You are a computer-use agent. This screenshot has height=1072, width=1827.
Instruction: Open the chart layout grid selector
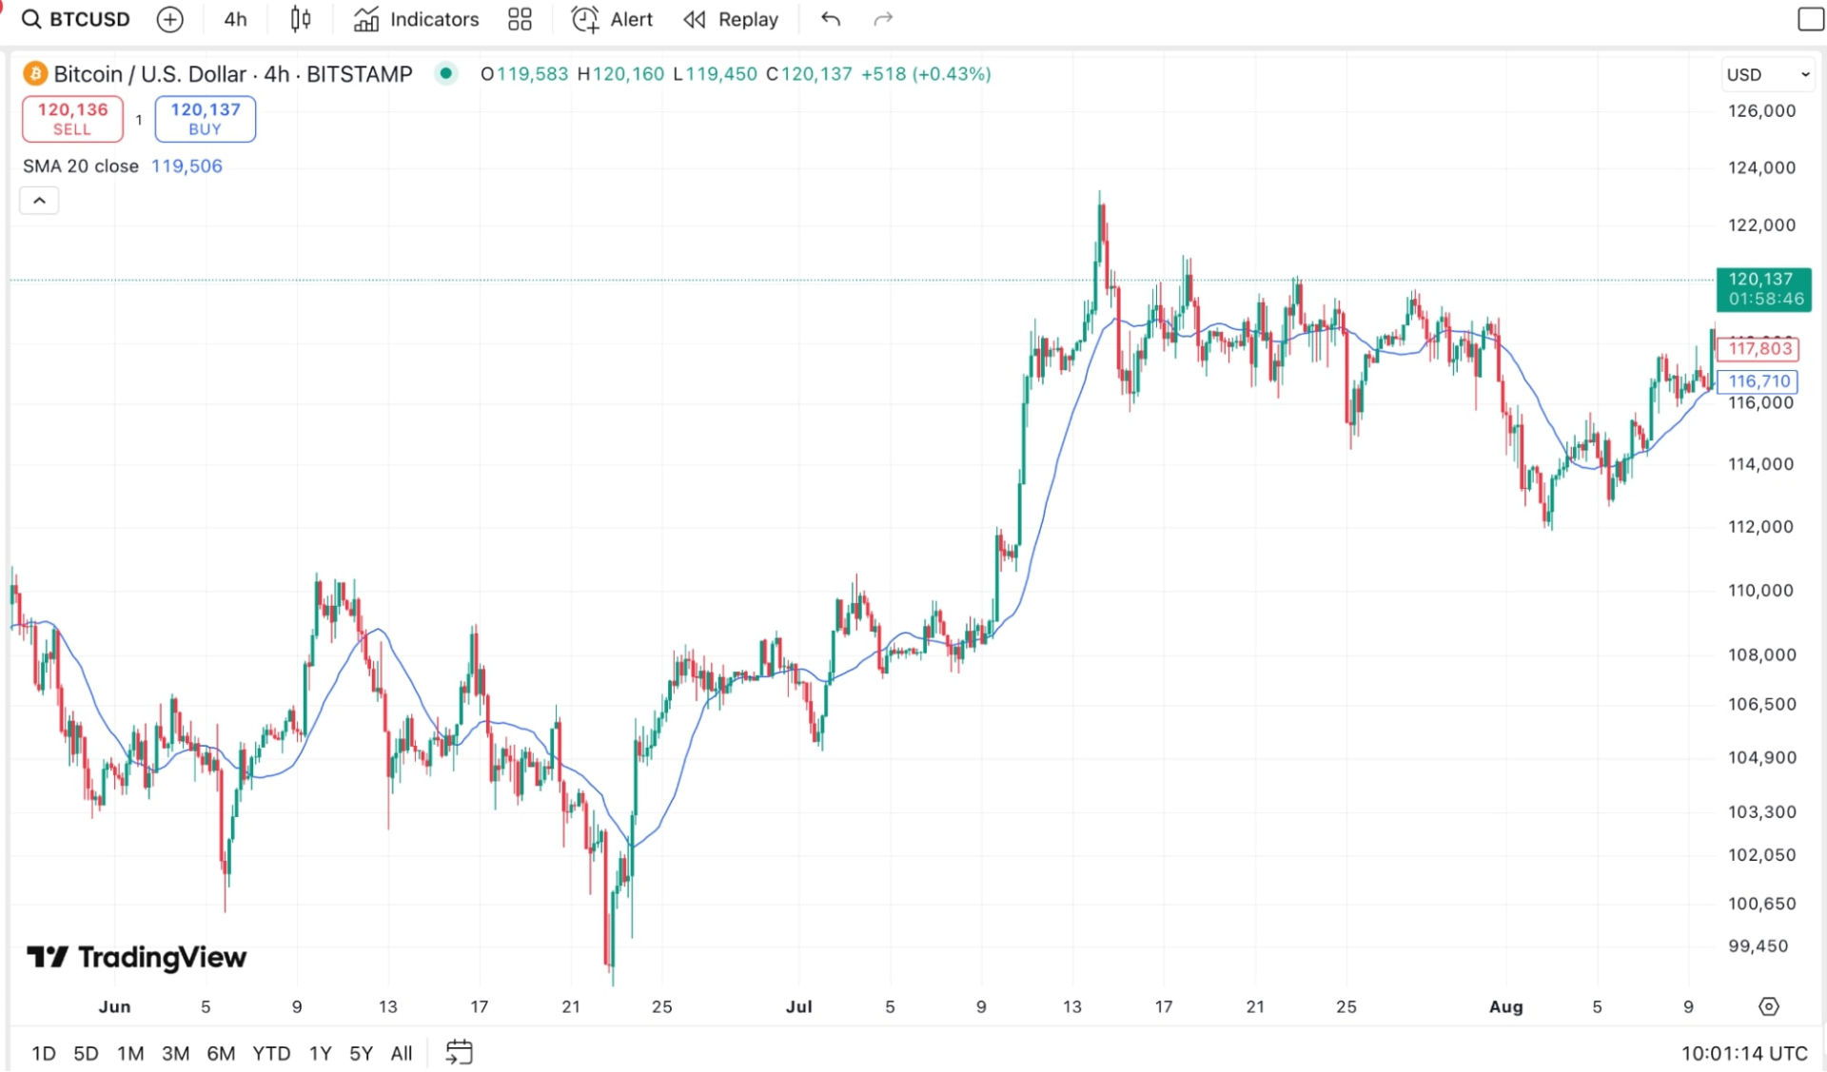pyautogui.click(x=520, y=19)
